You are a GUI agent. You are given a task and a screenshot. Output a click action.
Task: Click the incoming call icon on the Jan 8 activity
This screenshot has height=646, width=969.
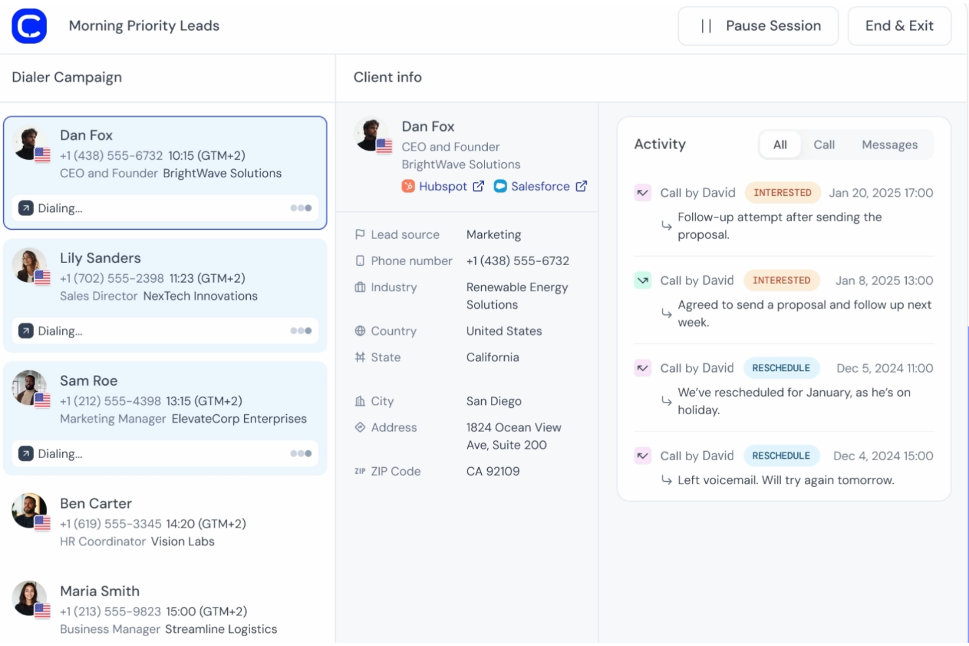click(x=642, y=279)
